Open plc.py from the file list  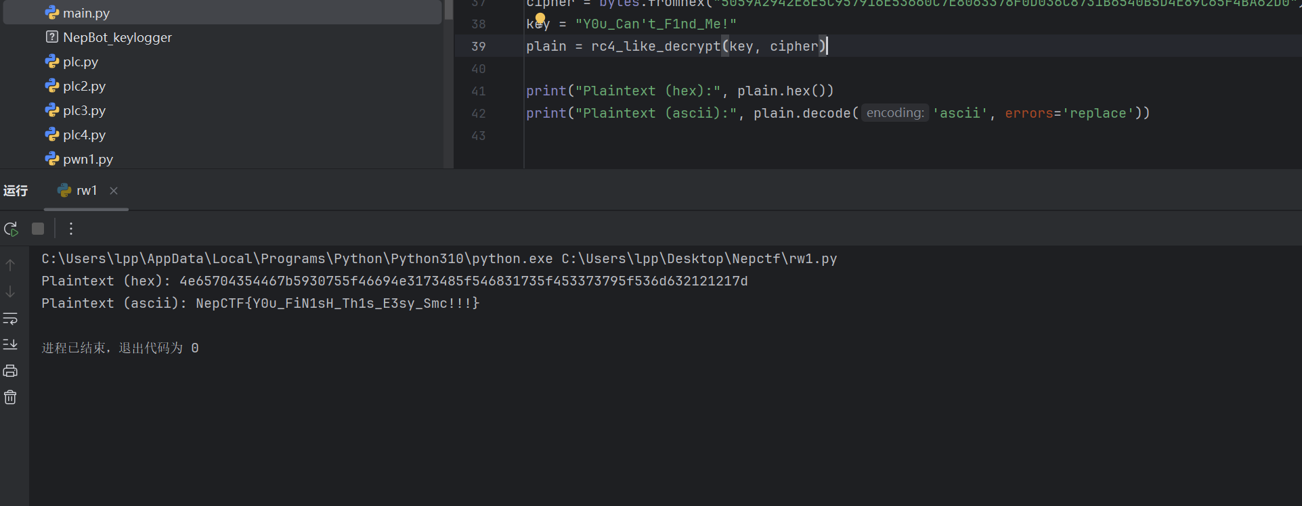click(x=81, y=62)
